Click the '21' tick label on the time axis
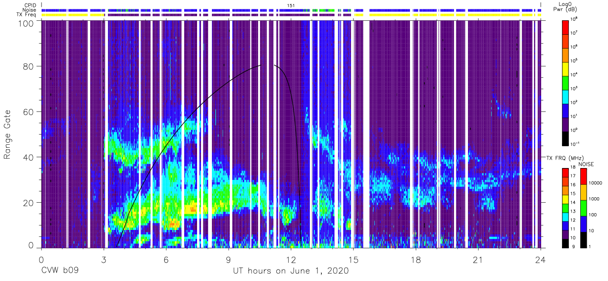 pos(478,260)
